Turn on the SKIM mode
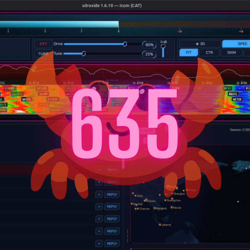 coord(231,52)
